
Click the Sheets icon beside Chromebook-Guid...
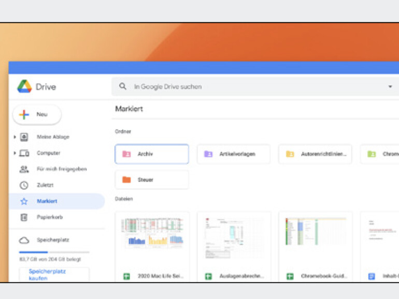pos(290,276)
